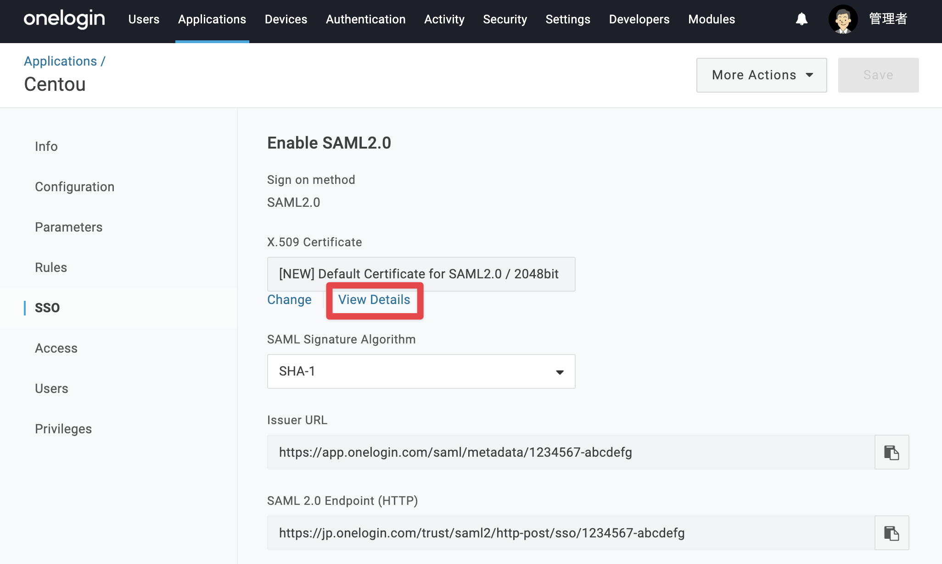Click the View Details link
Screen dimensions: 942x564
pyautogui.click(x=374, y=299)
